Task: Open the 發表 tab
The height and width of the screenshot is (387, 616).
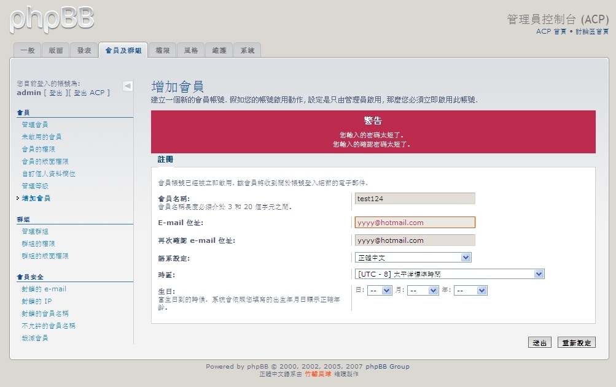Action: 84,50
